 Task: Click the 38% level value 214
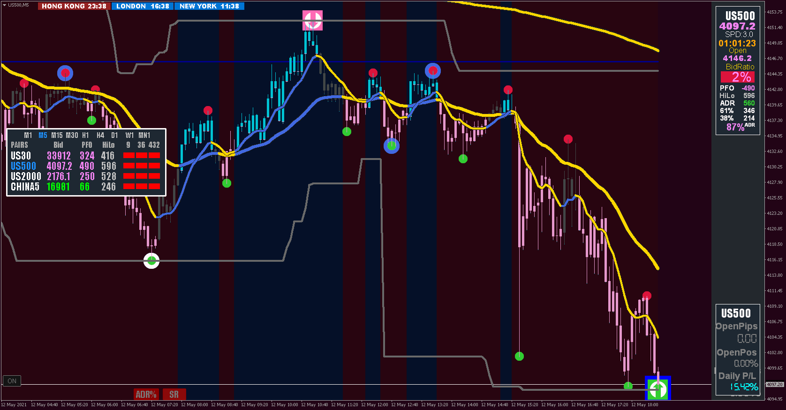pyautogui.click(x=749, y=118)
